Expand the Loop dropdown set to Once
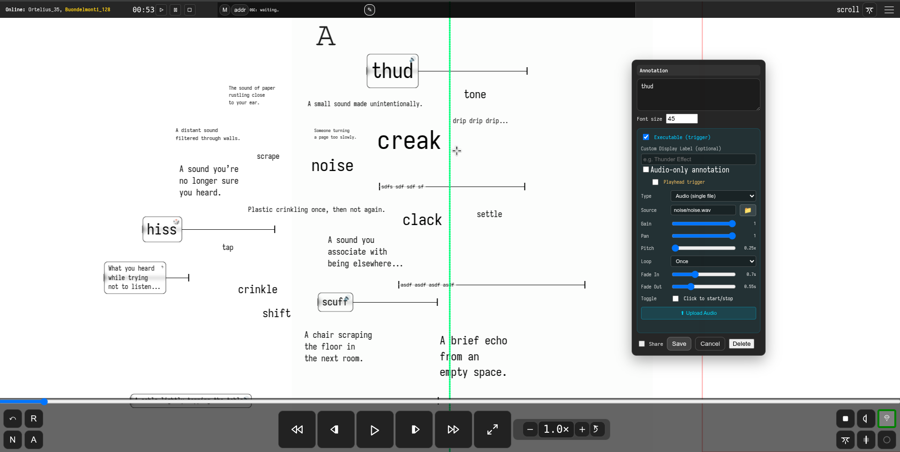This screenshot has width=900, height=452. pos(713,261)
